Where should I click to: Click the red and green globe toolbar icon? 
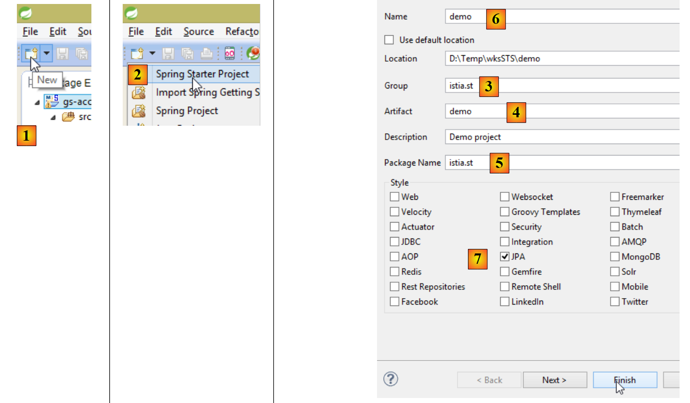click(253, 53)
